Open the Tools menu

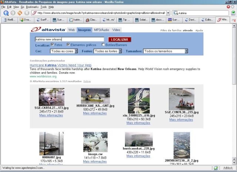pos(44,7)
